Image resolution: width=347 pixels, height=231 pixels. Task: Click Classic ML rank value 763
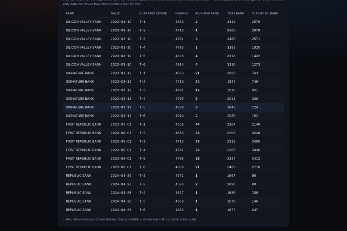click(x=255, y=73)
